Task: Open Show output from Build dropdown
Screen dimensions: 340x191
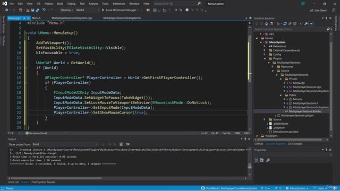Action: (65, 144)
